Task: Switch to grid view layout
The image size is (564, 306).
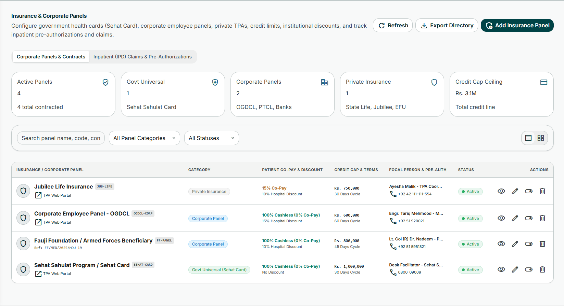Action: [541, 138]
